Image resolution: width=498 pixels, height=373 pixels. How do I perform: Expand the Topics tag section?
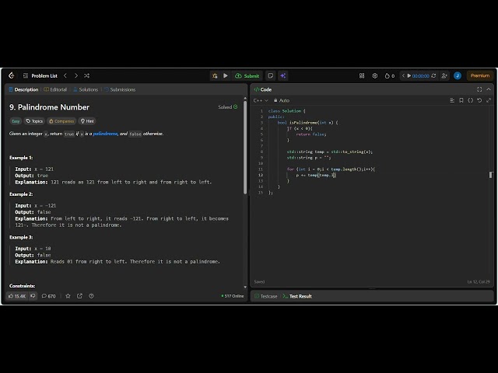[34, 121]
